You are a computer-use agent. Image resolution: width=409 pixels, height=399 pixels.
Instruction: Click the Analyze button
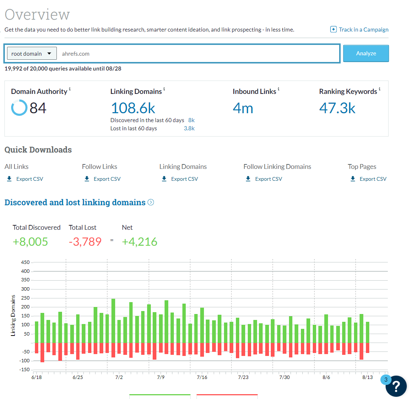coord(366,53)
